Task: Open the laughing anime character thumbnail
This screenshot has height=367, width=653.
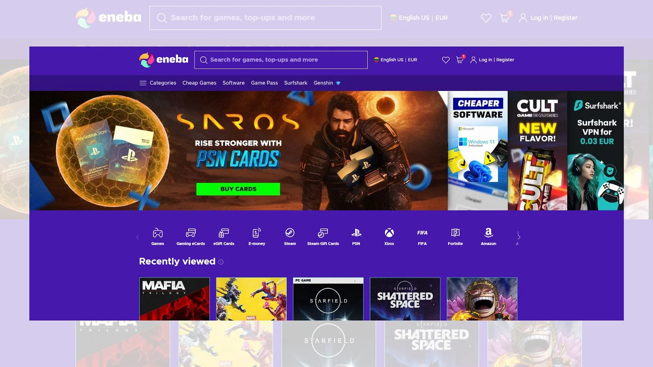Action: point(482,299)
